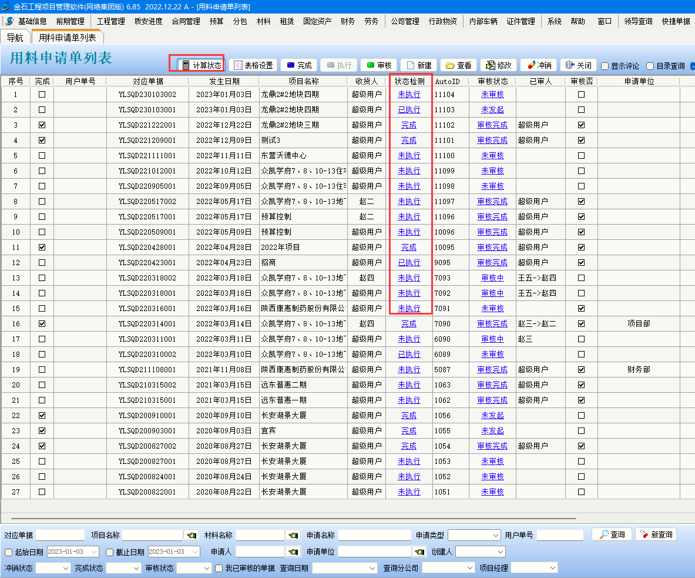Screen dimensions: 695x578
Task: Click the 对应单据 search input field
Action: point(60,535)
